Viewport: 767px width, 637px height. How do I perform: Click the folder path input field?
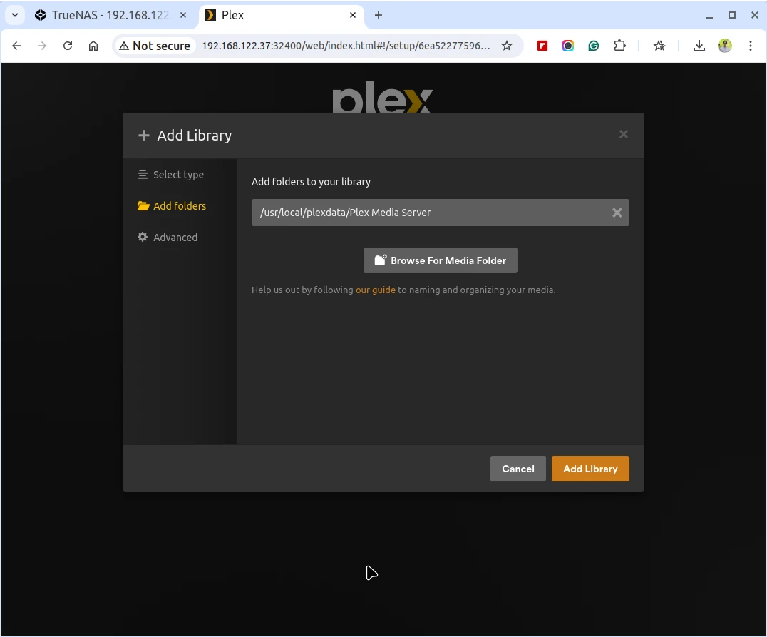441,213
